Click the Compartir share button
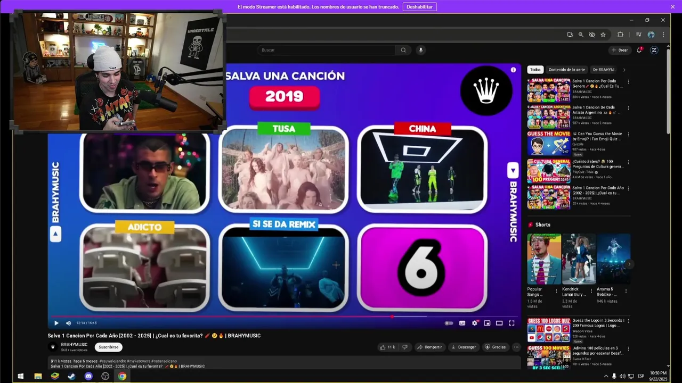Viewport: 682px width, 383px height. (x=429, y=347)
